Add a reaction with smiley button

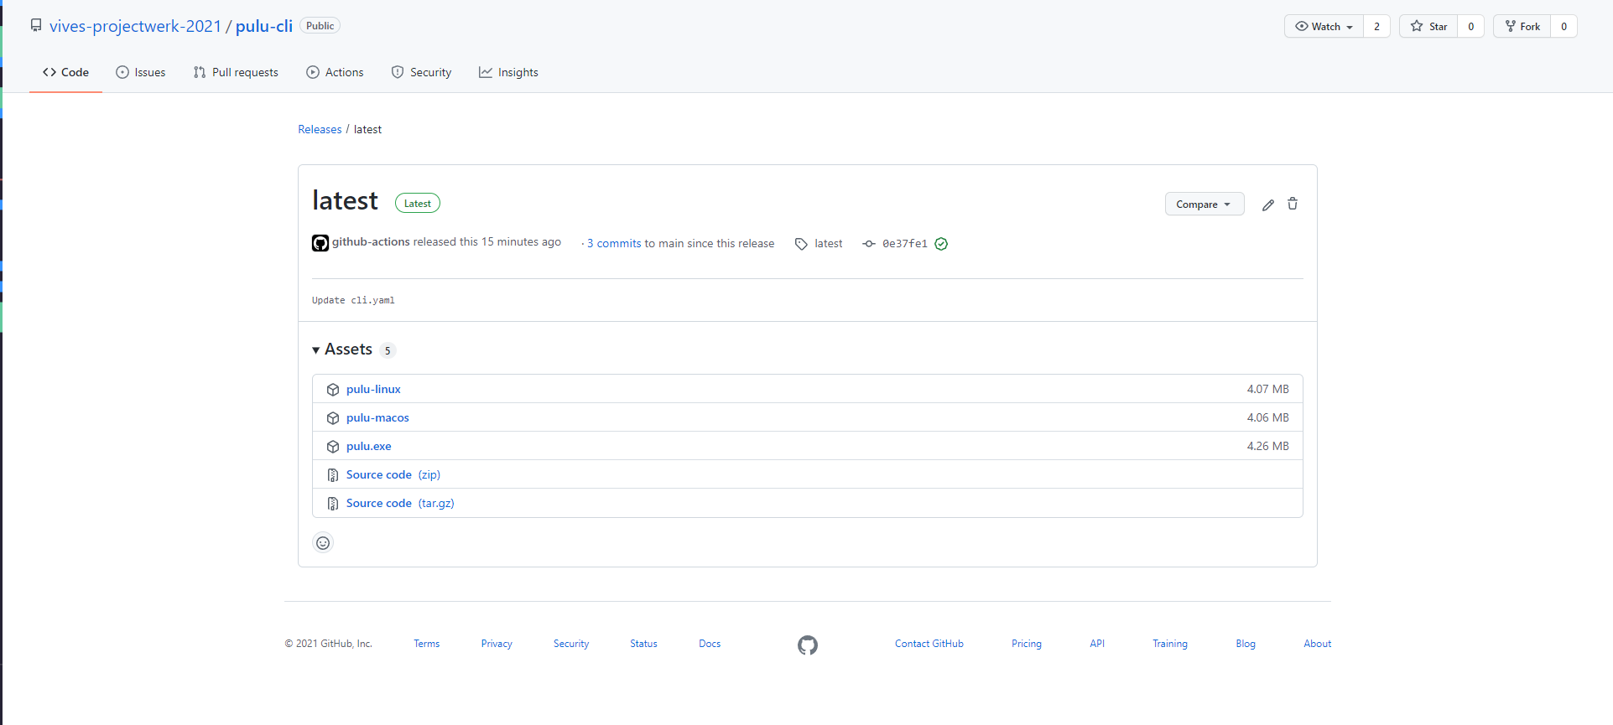pos(323,543)
